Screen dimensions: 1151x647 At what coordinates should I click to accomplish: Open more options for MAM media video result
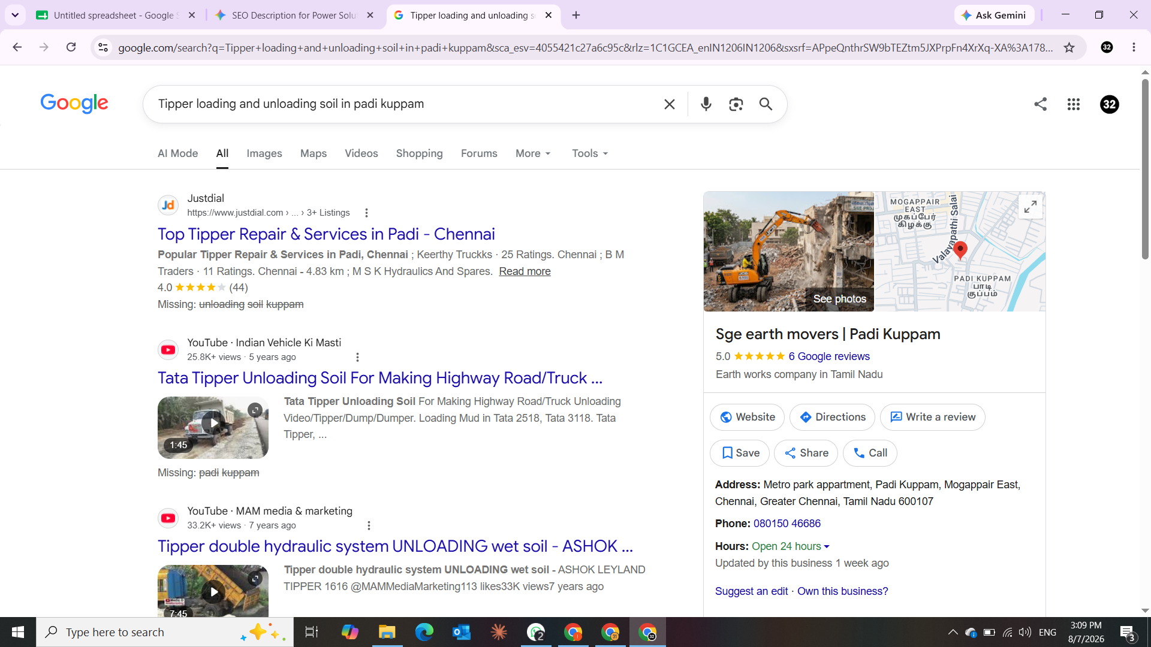(x=369, y=525)
